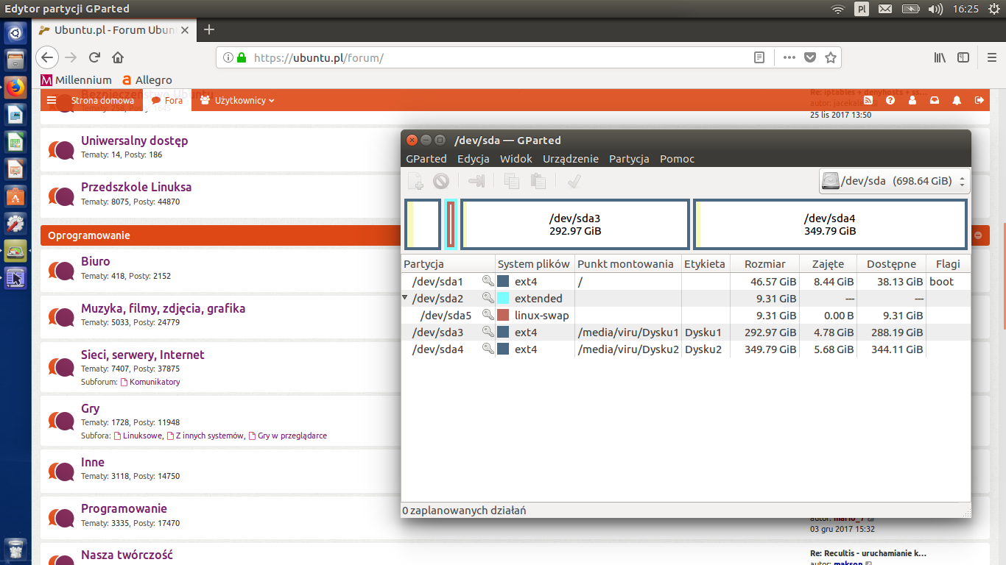Toggle Firefox reader view
Viewport: 1006px width, 565px height.
tap(759, 57)
